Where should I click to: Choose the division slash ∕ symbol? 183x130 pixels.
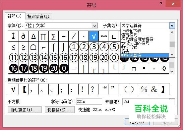pyautogui.click(x=74, y=36)
